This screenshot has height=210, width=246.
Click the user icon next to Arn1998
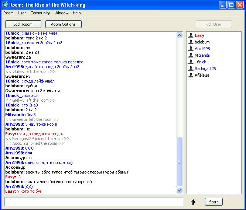[x=191, y=49]
